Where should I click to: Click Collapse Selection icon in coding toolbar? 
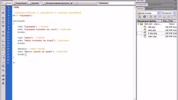click(x=3, y=22)
